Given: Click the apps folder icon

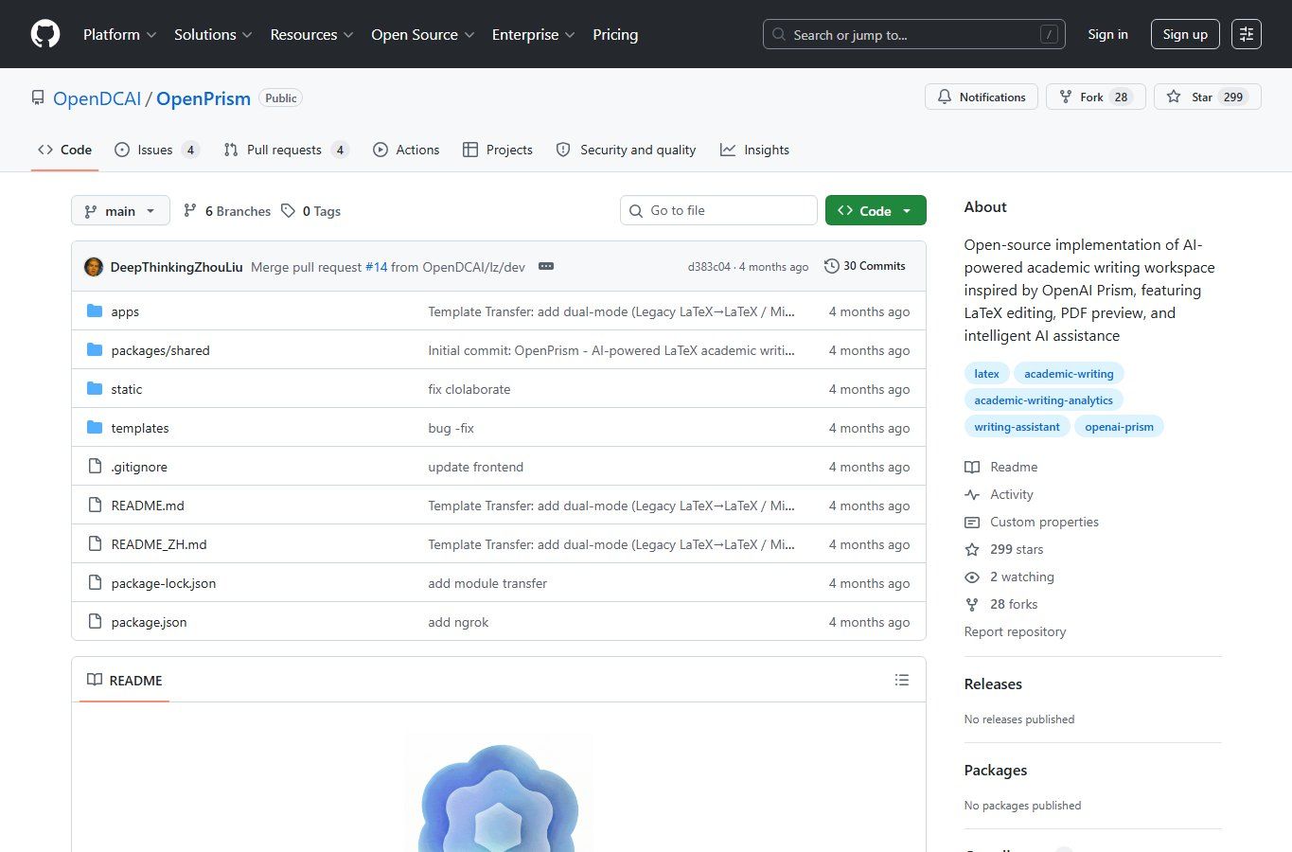Looking at the screenshot, I should pos(95,311).
